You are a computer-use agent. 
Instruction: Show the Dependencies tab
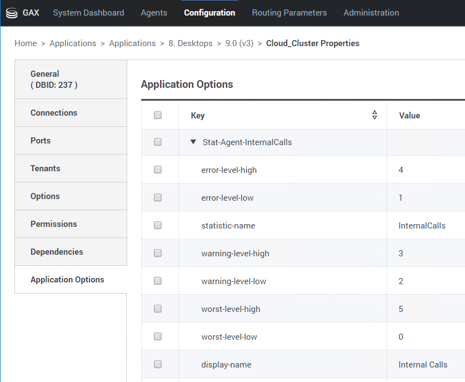(x=57, y=252)
